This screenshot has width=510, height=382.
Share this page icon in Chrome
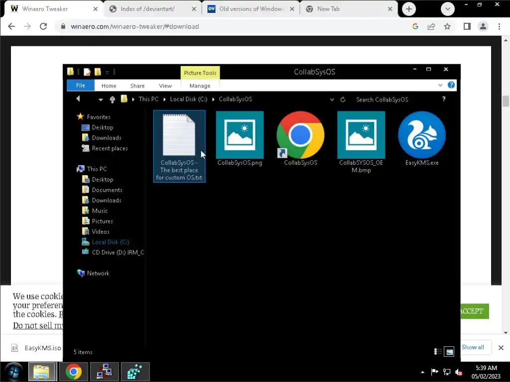tap(431, 26)
